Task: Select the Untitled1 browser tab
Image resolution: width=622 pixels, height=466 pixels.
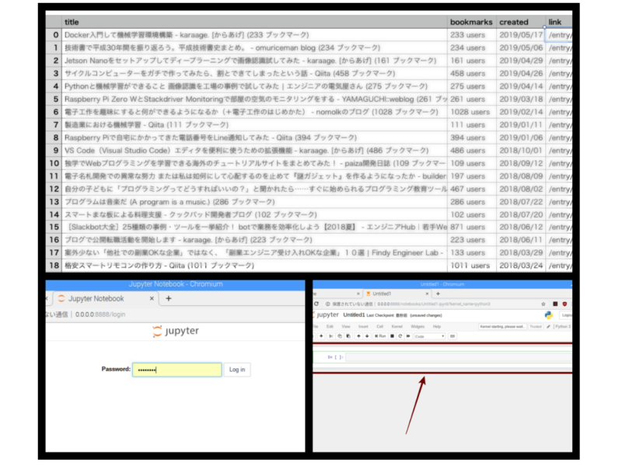Action: tap(397, 294)
